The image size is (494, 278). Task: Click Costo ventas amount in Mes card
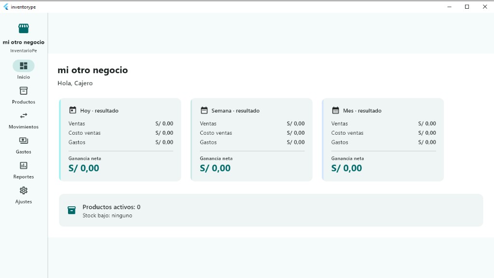[427, 133]
